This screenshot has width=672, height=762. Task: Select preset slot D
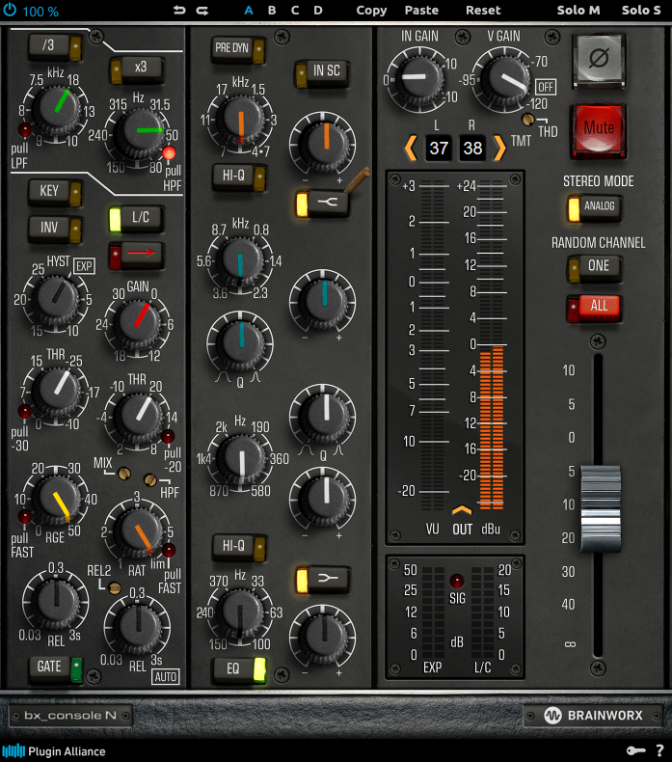pyautogui.click(x=318, y=11)
